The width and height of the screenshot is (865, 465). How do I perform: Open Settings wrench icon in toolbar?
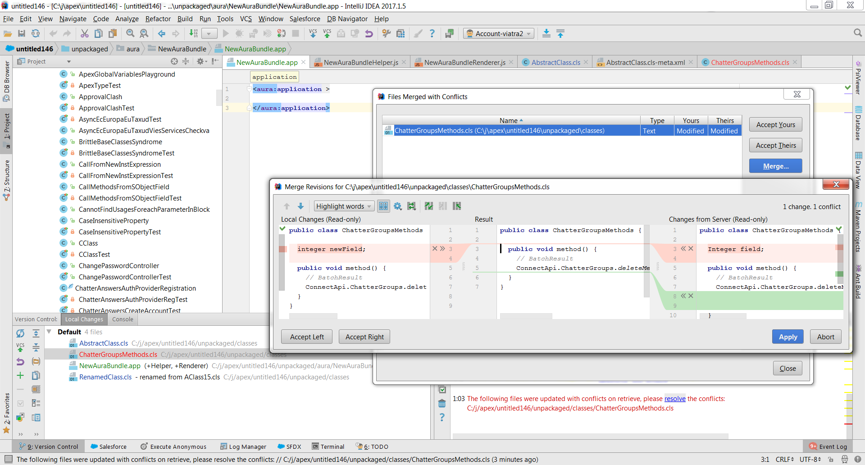(386, 33)
